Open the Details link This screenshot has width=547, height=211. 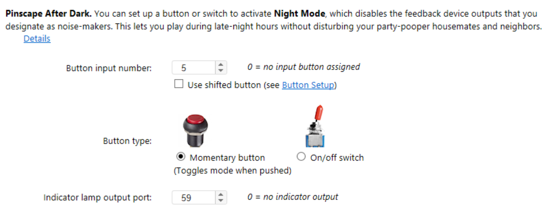tap(37, 39)
